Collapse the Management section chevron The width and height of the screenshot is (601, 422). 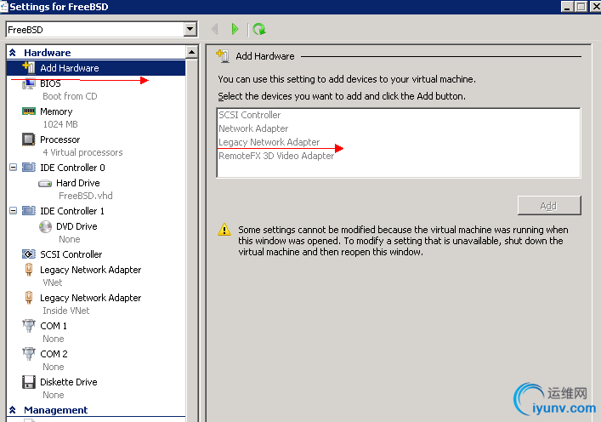pyautogui.click(x=13, y=410)
